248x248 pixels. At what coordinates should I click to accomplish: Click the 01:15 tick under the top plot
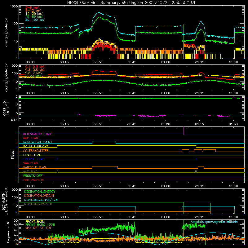tap(199, 62)
